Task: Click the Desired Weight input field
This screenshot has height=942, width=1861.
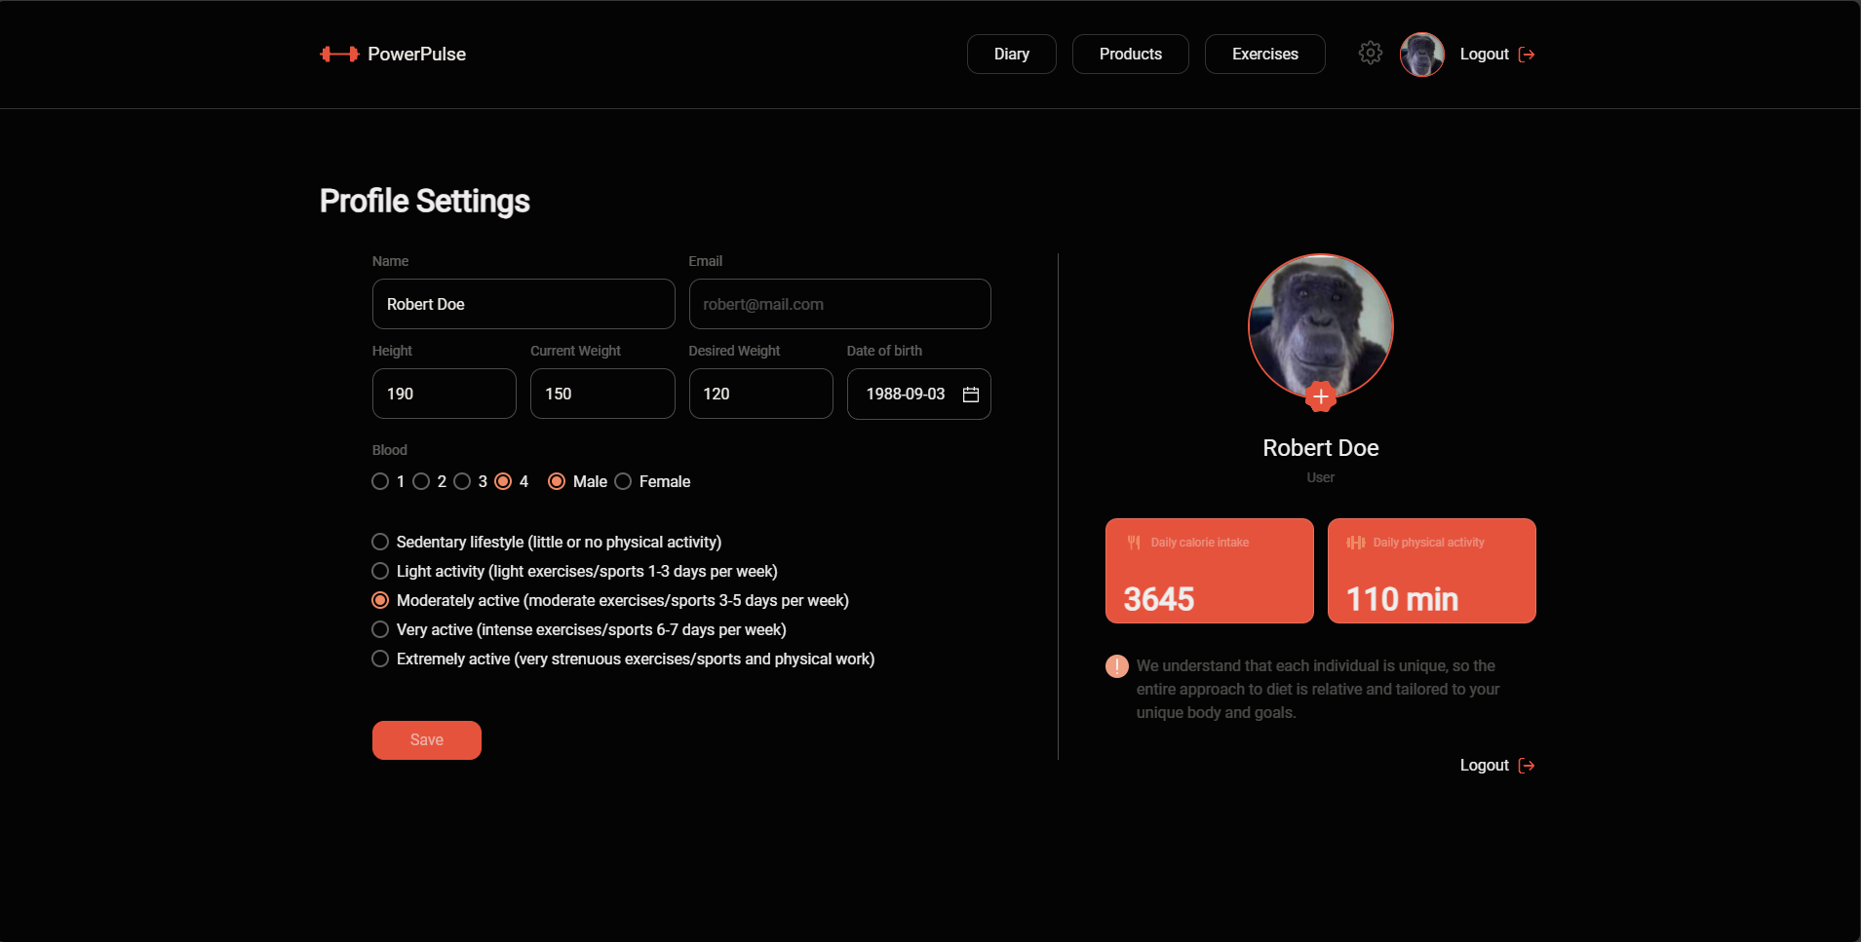Action: 761,394
